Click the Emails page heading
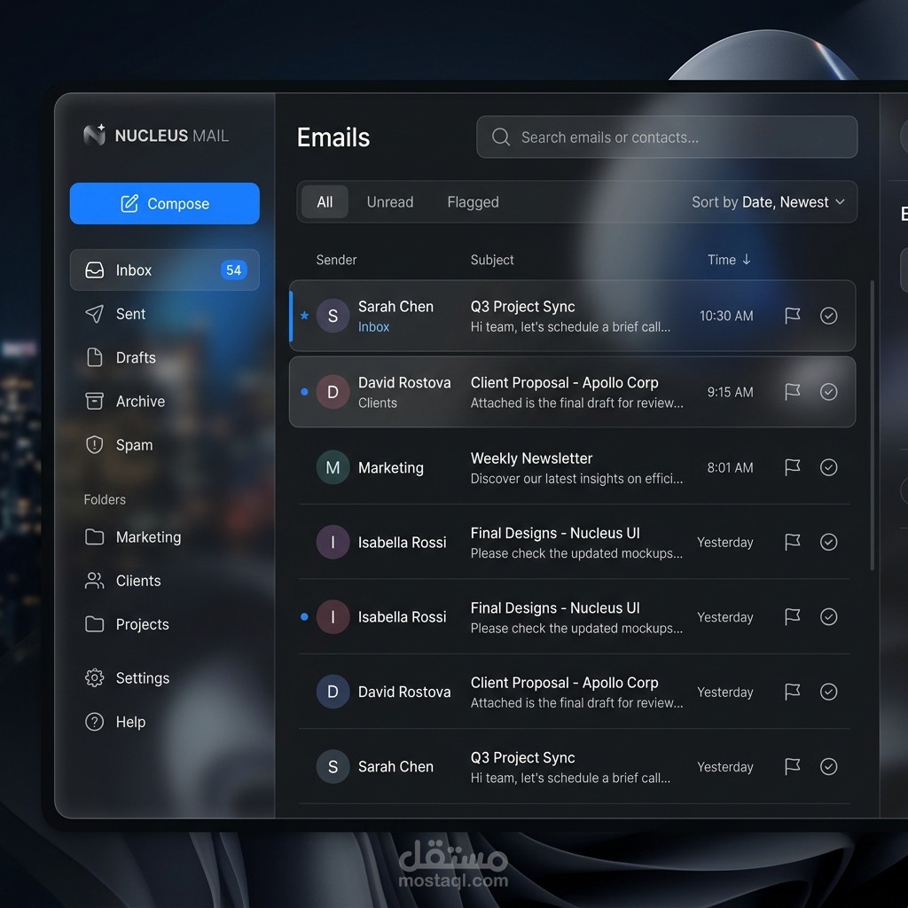The height and width of the screenshot is (908, 908). (x=333, y=137)
